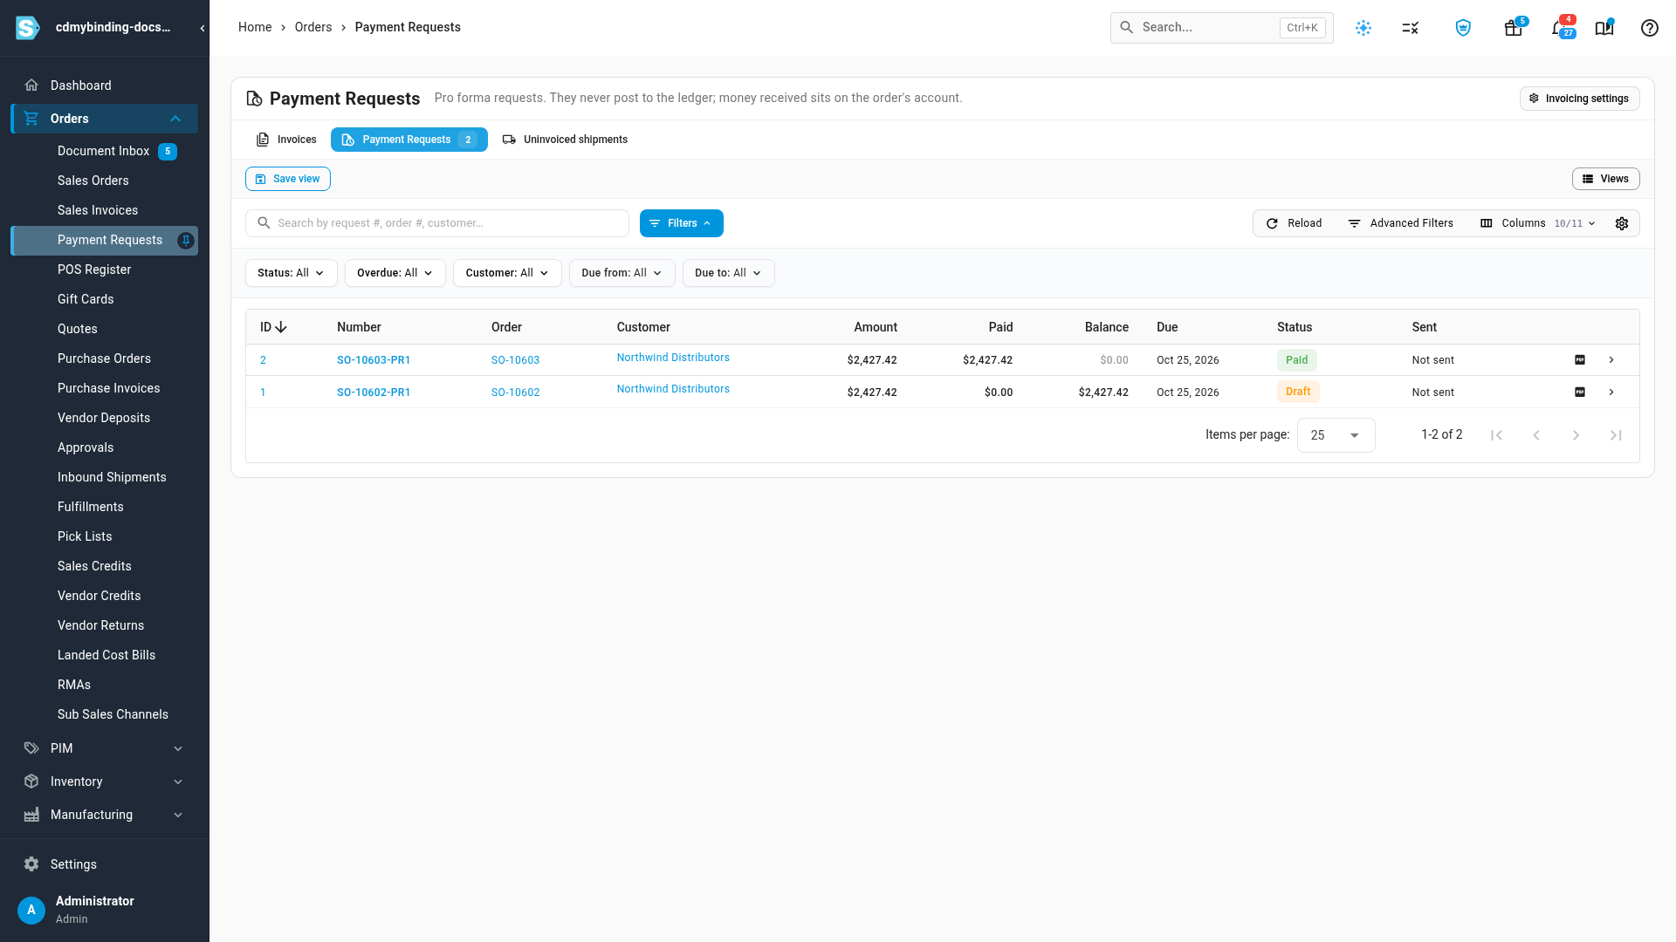Sort table by the Amount column header

(875, 327)
